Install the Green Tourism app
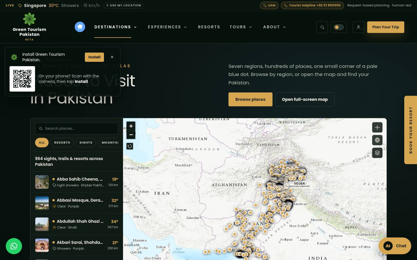 tap(94, 57)
